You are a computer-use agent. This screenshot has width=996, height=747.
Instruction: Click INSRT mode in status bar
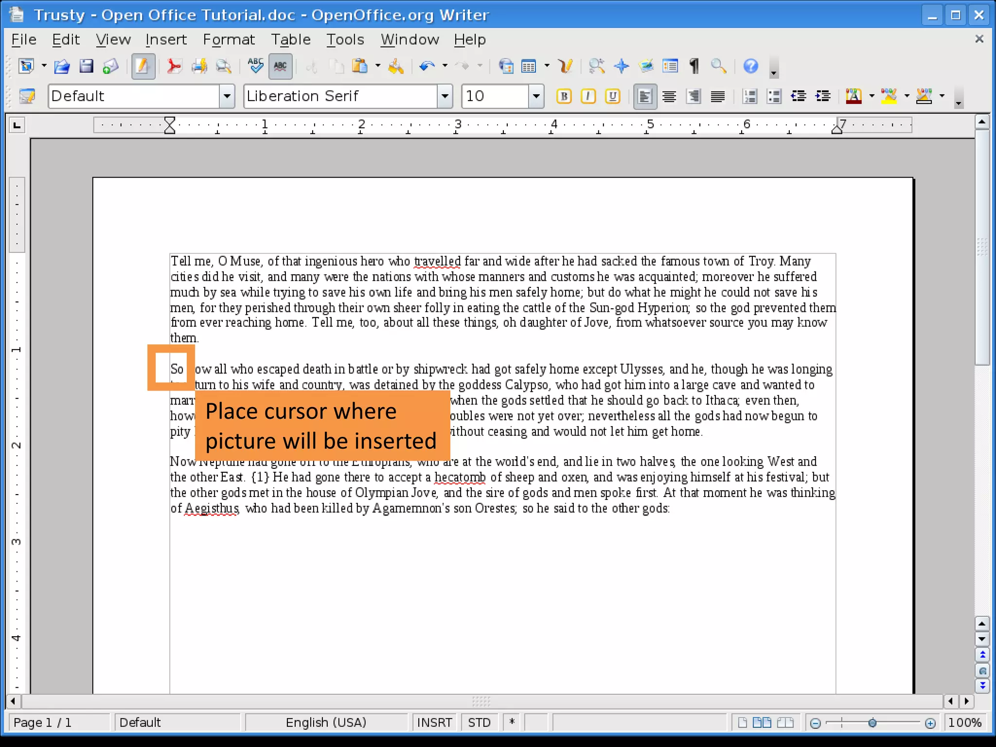coord(434,722)
